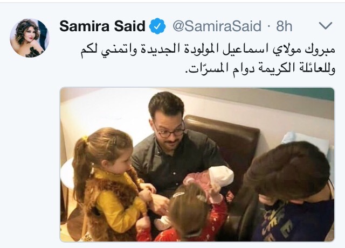Open the attached family photo
This screenshot has width=345, height=248.
pyautogui.click(x=197, y=165)
